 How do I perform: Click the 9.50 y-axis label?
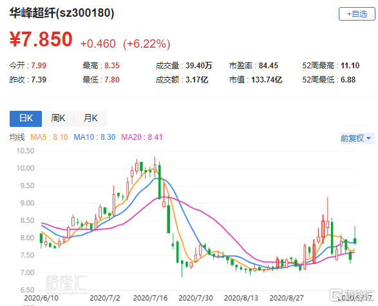pyautogui.click(x=27, y=186)
